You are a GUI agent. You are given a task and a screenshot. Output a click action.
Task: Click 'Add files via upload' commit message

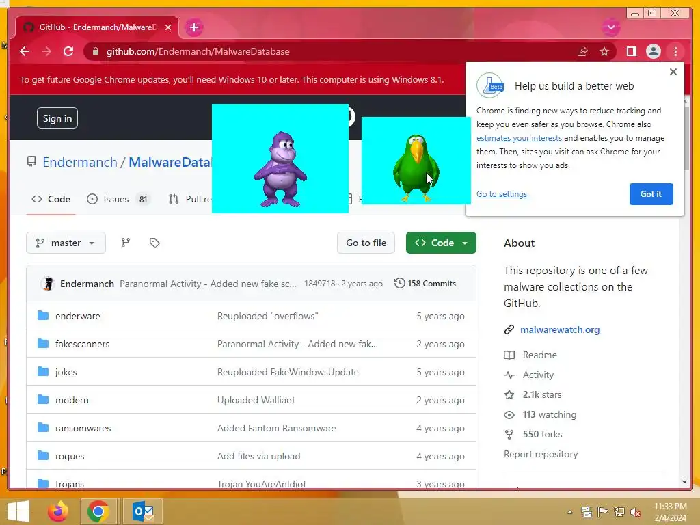[258, 457]
